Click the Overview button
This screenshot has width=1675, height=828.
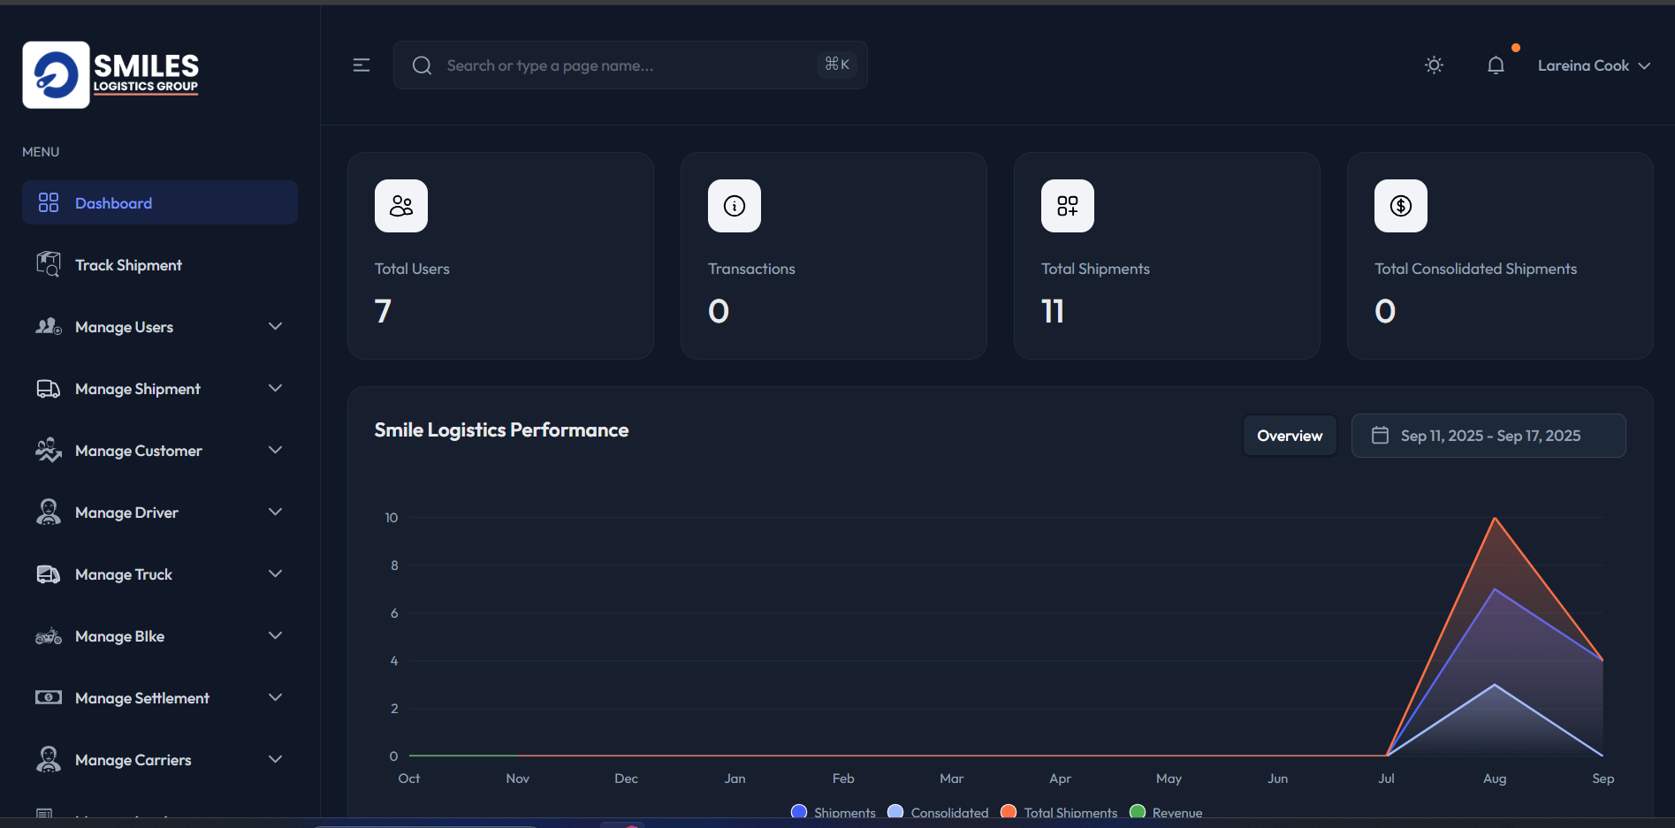(1289, 436)
